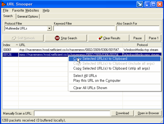Click the Also Search For field
The width and height of the screenshot is (164, 124).
[138, 28]
